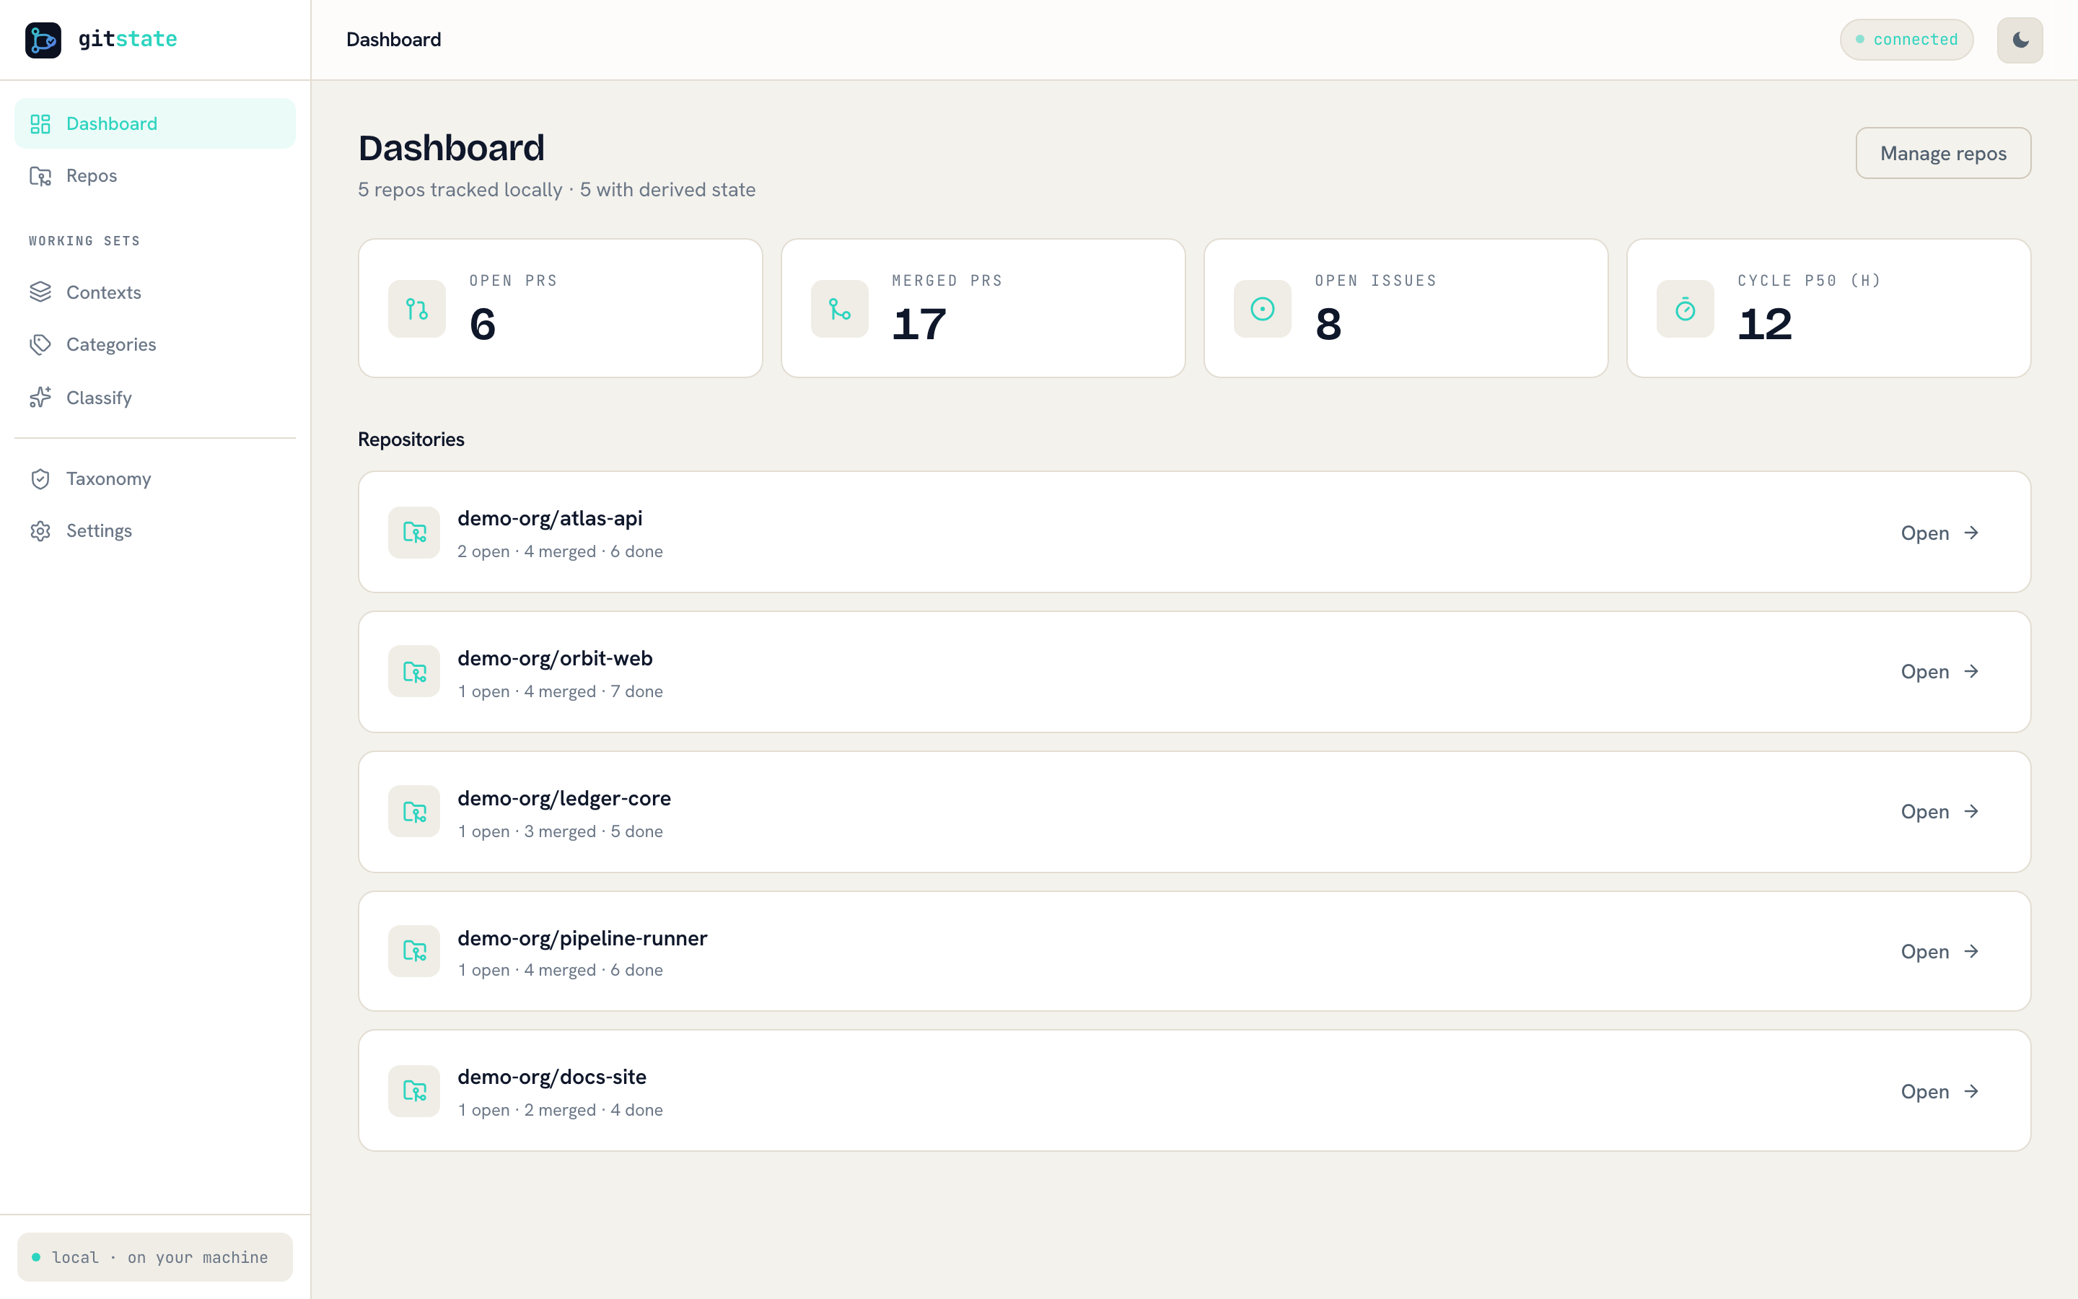
Task: Select the Cycle P50 value 12
Action: (x=1765, y=325)
